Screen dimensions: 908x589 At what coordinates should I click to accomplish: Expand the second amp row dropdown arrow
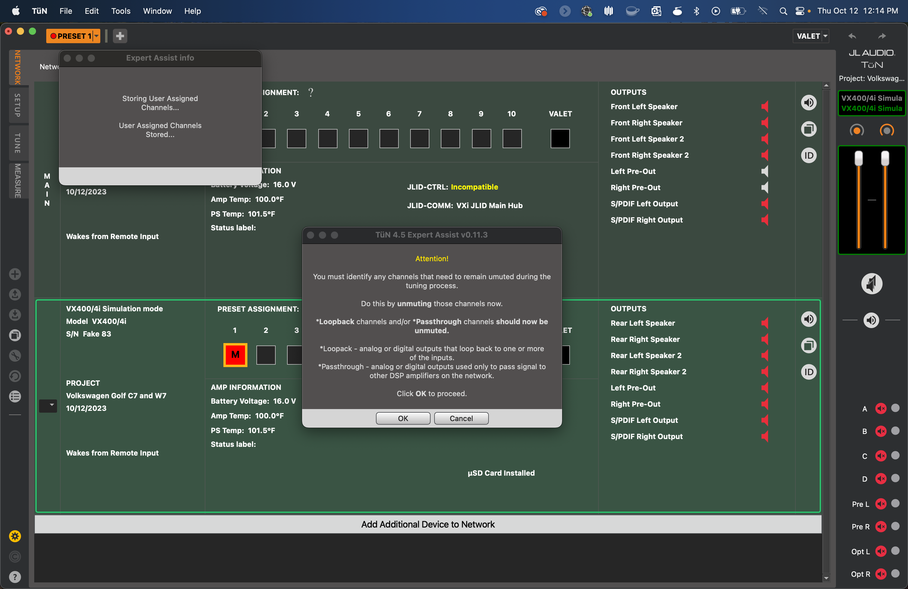(x=48, y=406)
